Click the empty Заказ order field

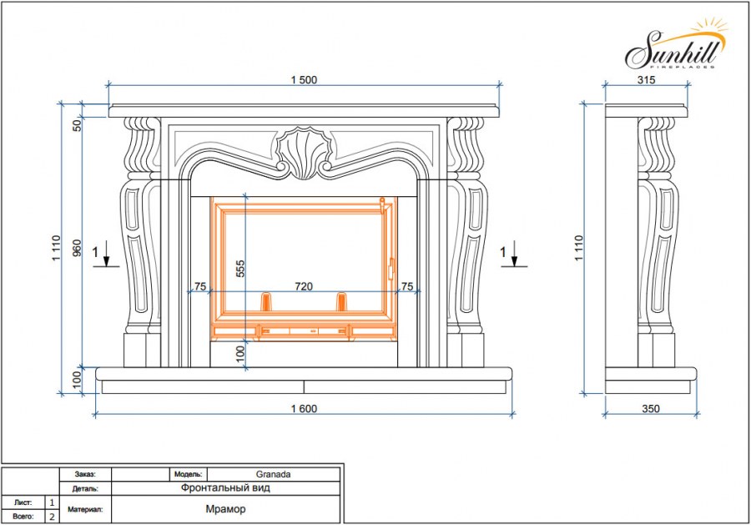pyautogui.click(x=139, y=474)
